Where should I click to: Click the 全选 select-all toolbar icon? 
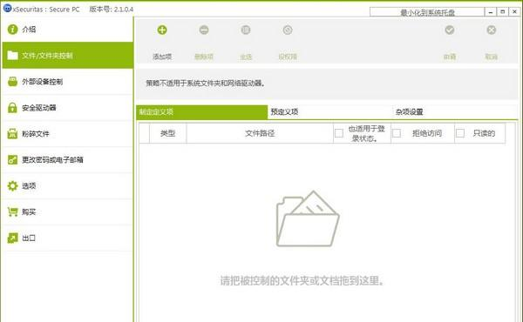[246, 30]
